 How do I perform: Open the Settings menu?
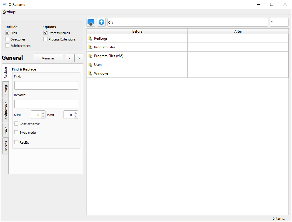tap(9, 12)
